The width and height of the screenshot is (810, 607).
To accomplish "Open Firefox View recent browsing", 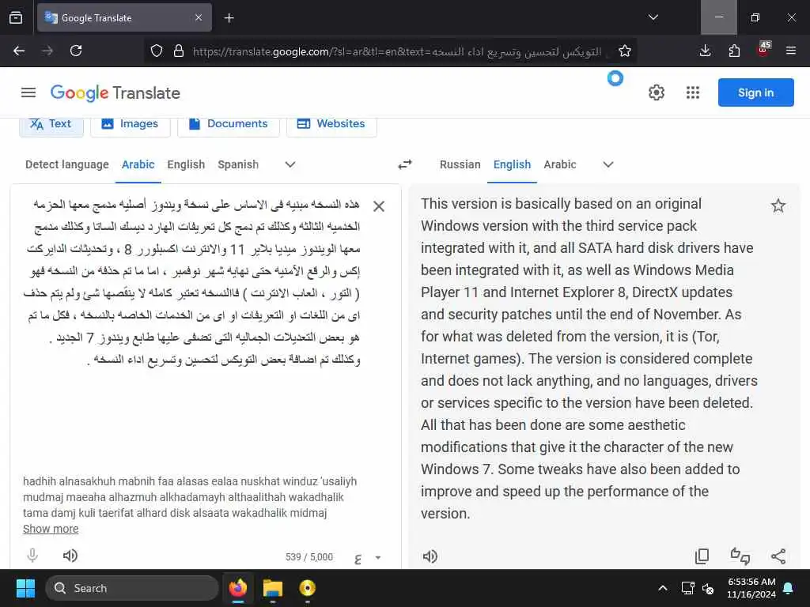I will (x=16, y=18).
